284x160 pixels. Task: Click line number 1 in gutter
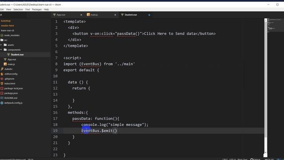pyautogui.click(x=56, y=21)
